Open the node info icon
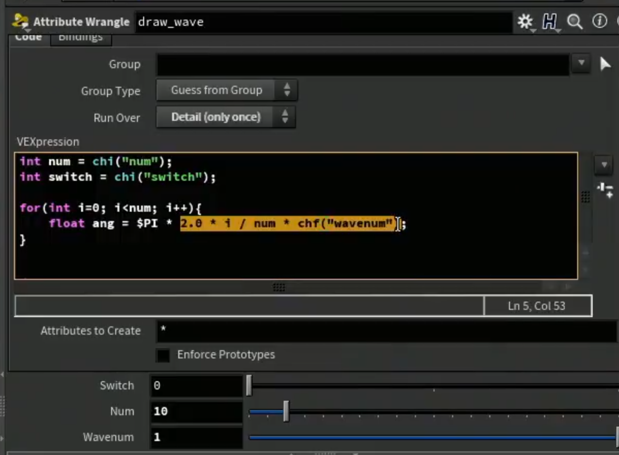619x455 pixels. tap(600, 21)
